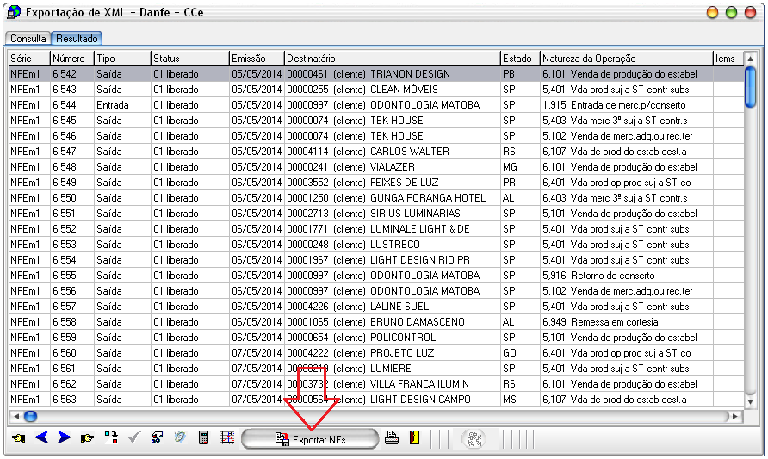The width and height of the screenshot is (768, 459).
Task: Click the binoculars search icon
Action: coord(157,437)
